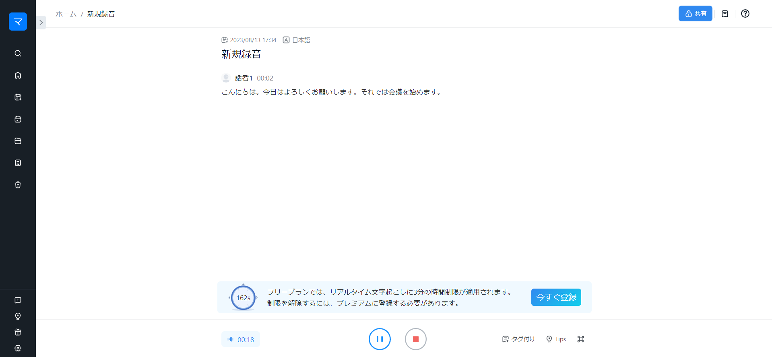Open Tips in the bottom toolbar
This screenshot has height=357, width=772.
(556, 339)
